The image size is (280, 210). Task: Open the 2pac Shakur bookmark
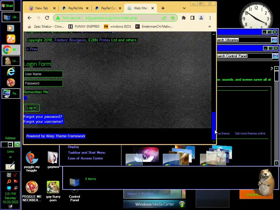[x=46, y=27]
